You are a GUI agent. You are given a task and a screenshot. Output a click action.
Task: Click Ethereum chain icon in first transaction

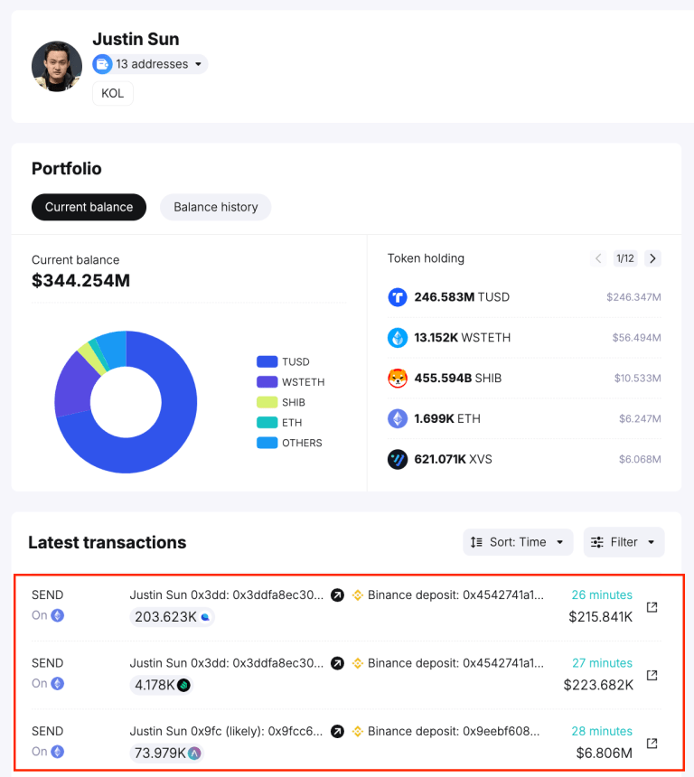(58, 615)
